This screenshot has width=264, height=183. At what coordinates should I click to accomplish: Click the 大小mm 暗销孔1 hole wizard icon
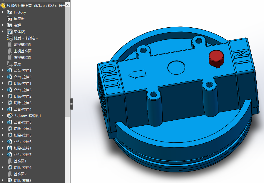pos(10,116)
